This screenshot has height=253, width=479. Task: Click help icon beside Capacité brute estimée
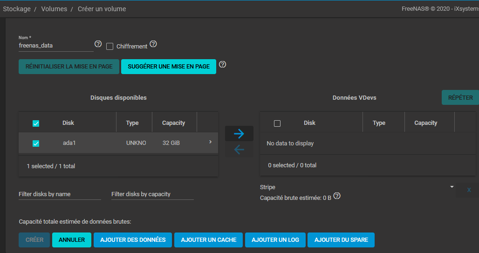point(337,196)
